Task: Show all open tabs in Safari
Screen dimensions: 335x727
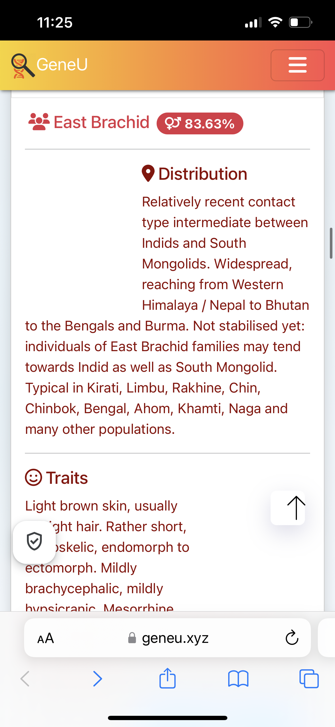Action: click(x=309, y=679)
